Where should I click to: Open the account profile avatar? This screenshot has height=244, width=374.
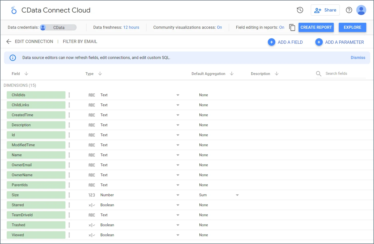point(361,10)
